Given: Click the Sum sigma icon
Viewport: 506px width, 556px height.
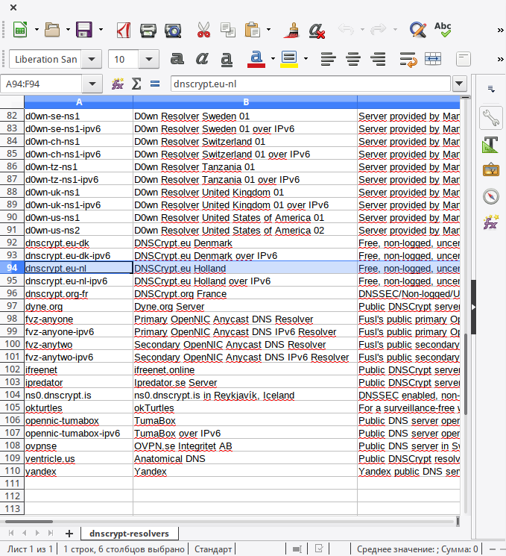Looking at the screenshot, I should pyautogui.click(x=136, y=84).
